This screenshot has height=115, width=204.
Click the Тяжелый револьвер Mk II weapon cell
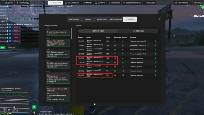139,41
